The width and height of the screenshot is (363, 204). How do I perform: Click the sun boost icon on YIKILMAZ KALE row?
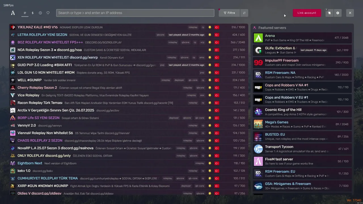pos(210,27)
